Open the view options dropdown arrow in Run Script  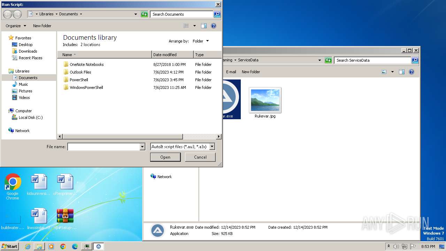pyautogui.click(x=194, y=26)
